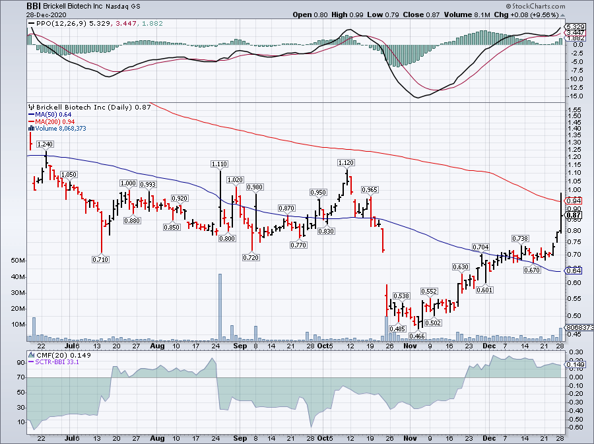Viewport: 594px width, 444px height.
Task: Click the blue 0.64 MA(50) tag on the right axis
Action: (573, 271)
